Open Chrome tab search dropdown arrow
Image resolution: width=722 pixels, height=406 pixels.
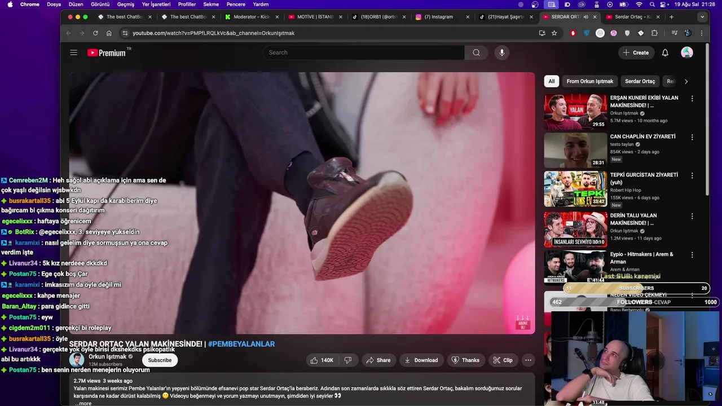702,17
